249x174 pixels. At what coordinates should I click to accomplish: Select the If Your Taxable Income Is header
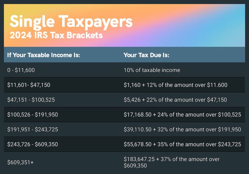click(43, 55)
